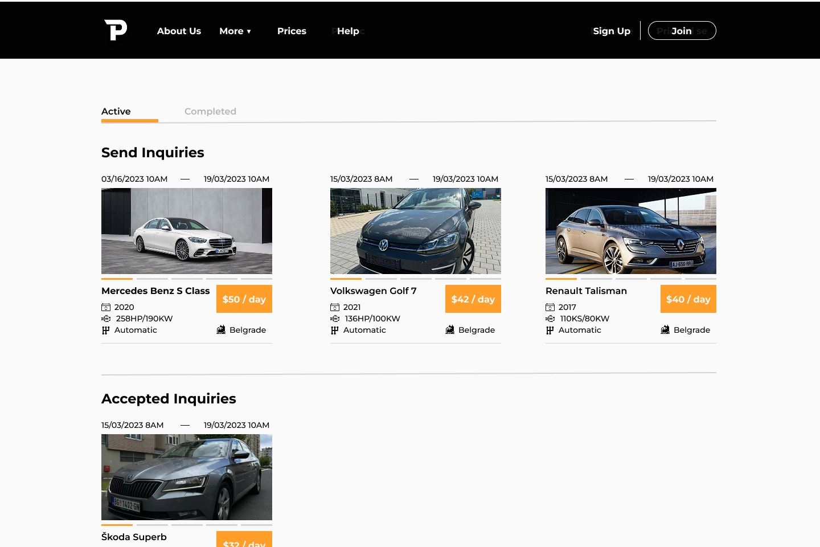Viewport: 820px width, 547px height.
Task: Click the calendar icon next to 2017
Action: pos(550,307)
